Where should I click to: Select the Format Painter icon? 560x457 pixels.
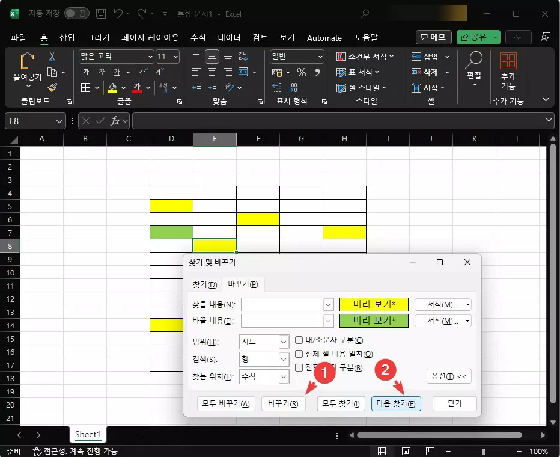53,88
